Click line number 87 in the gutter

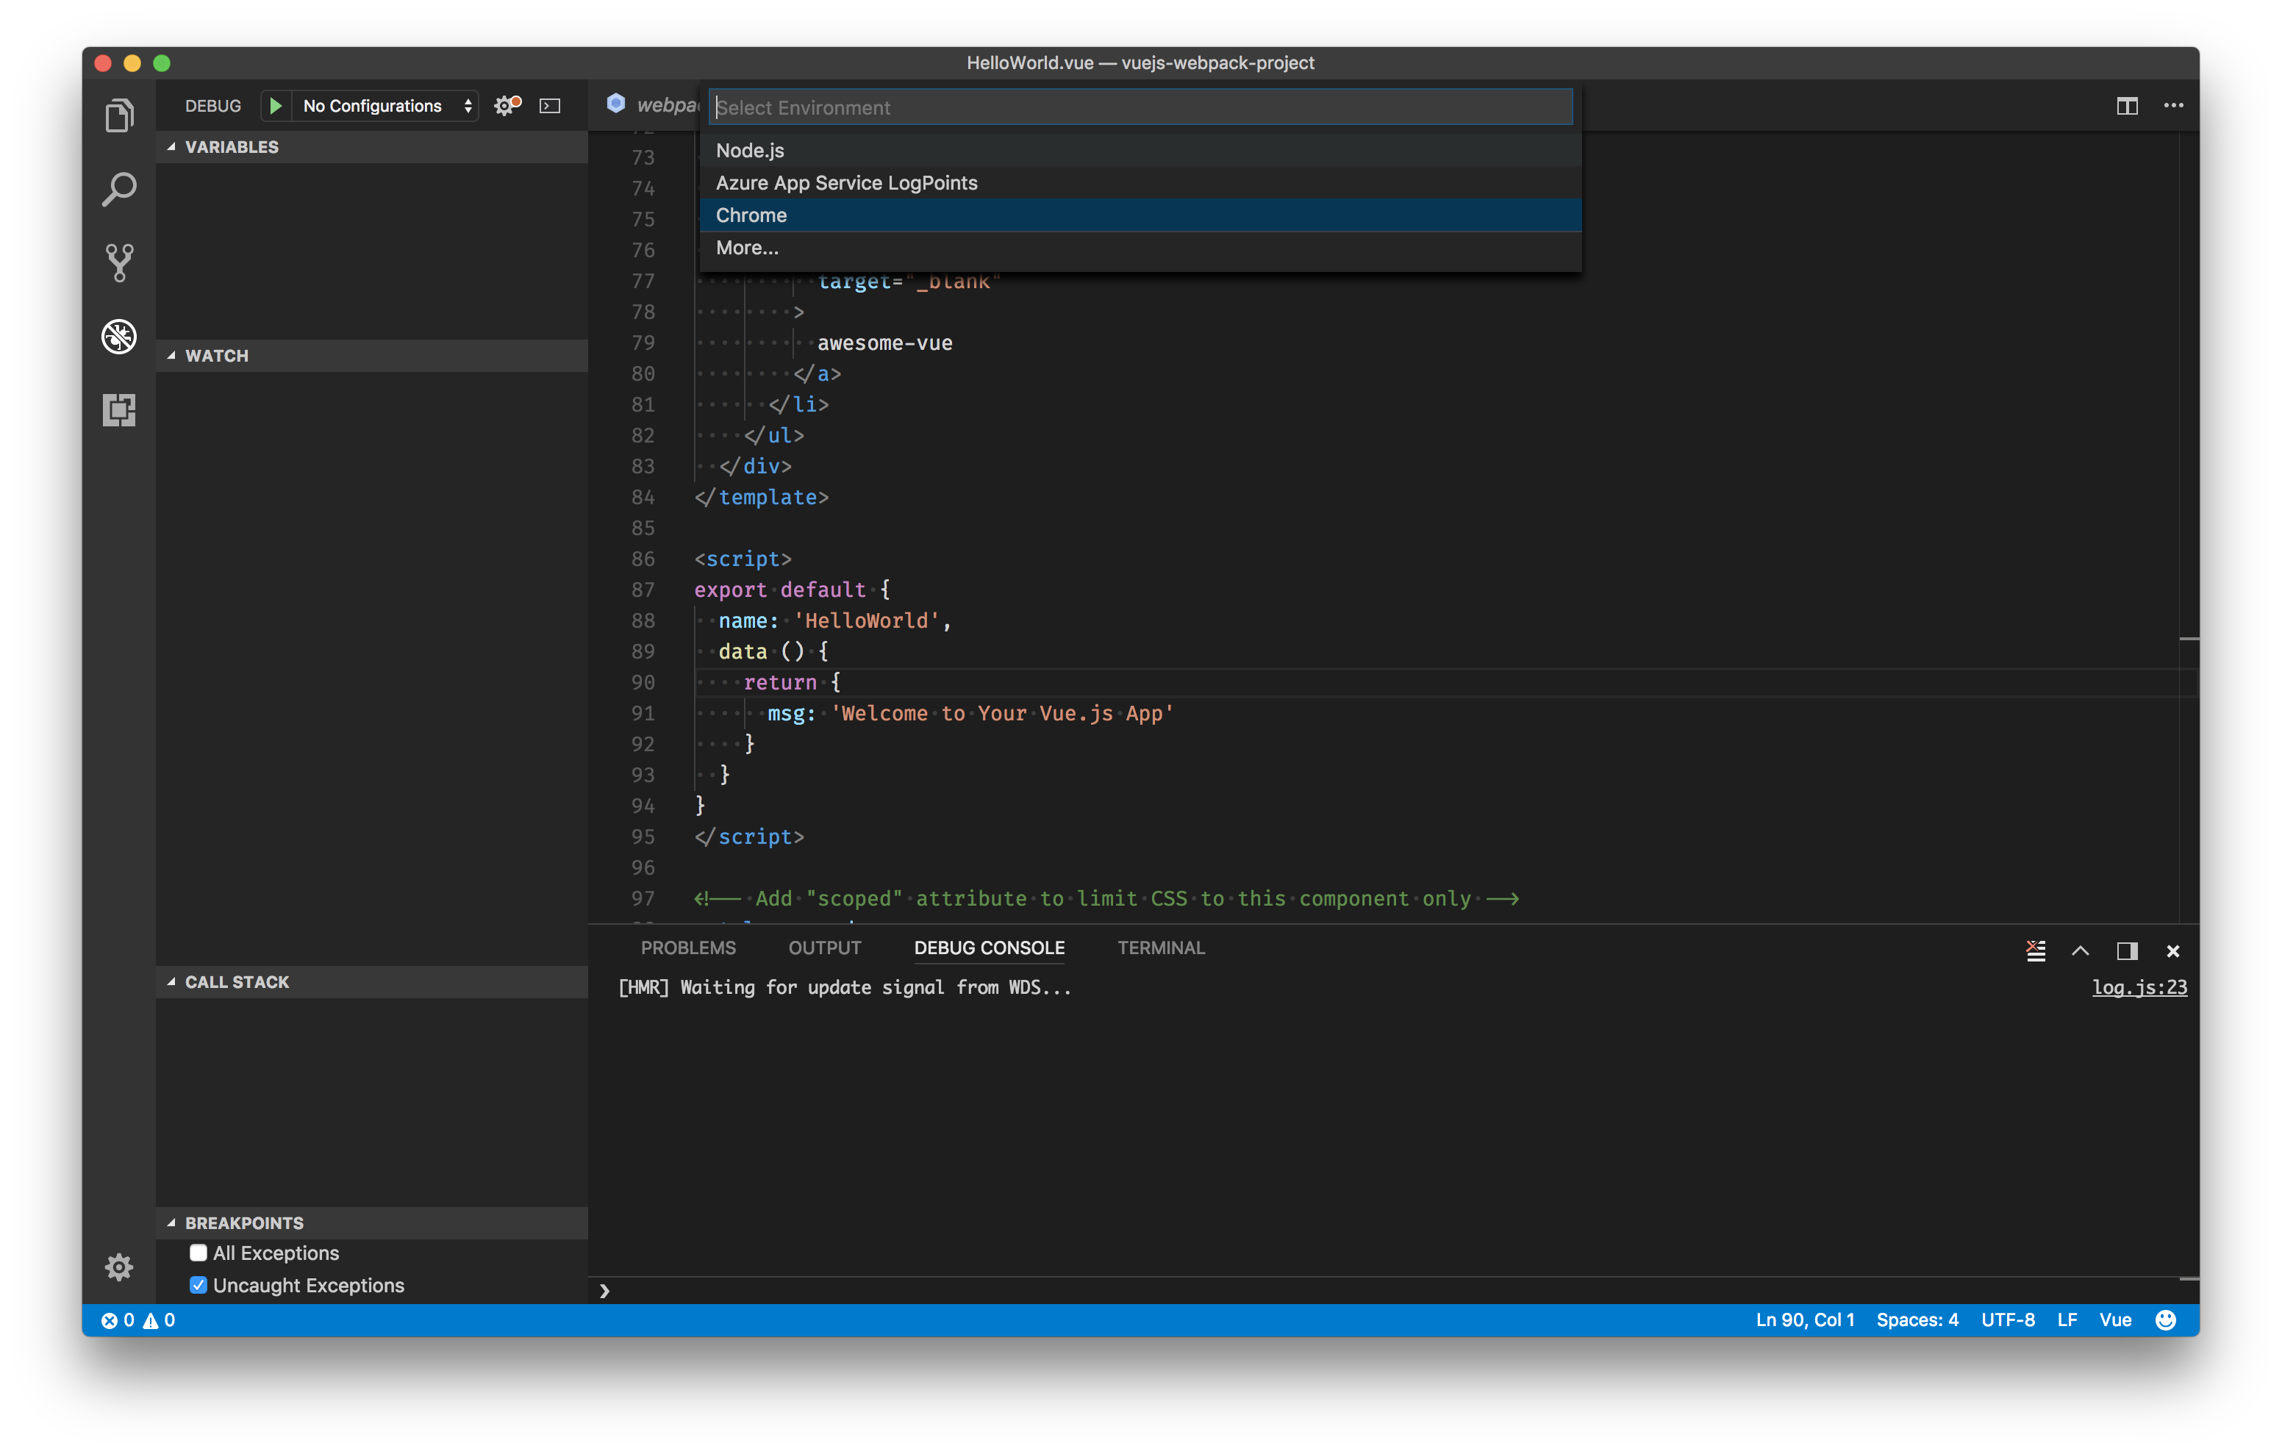click(x=643, y=590)
